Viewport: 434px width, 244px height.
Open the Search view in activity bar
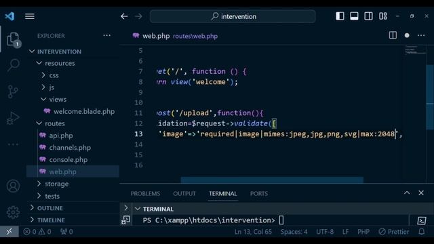pyautogui.click(x=13, y=65)
